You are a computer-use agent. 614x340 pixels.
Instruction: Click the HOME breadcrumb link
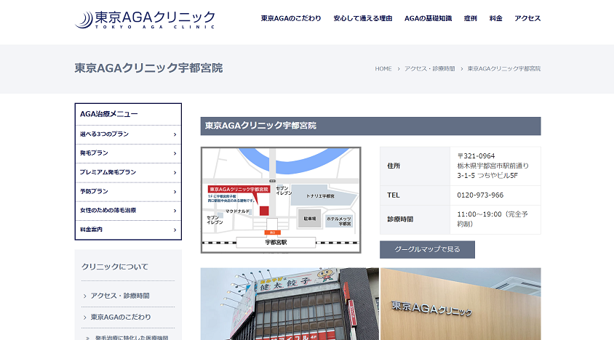click(x=383, y=68)
